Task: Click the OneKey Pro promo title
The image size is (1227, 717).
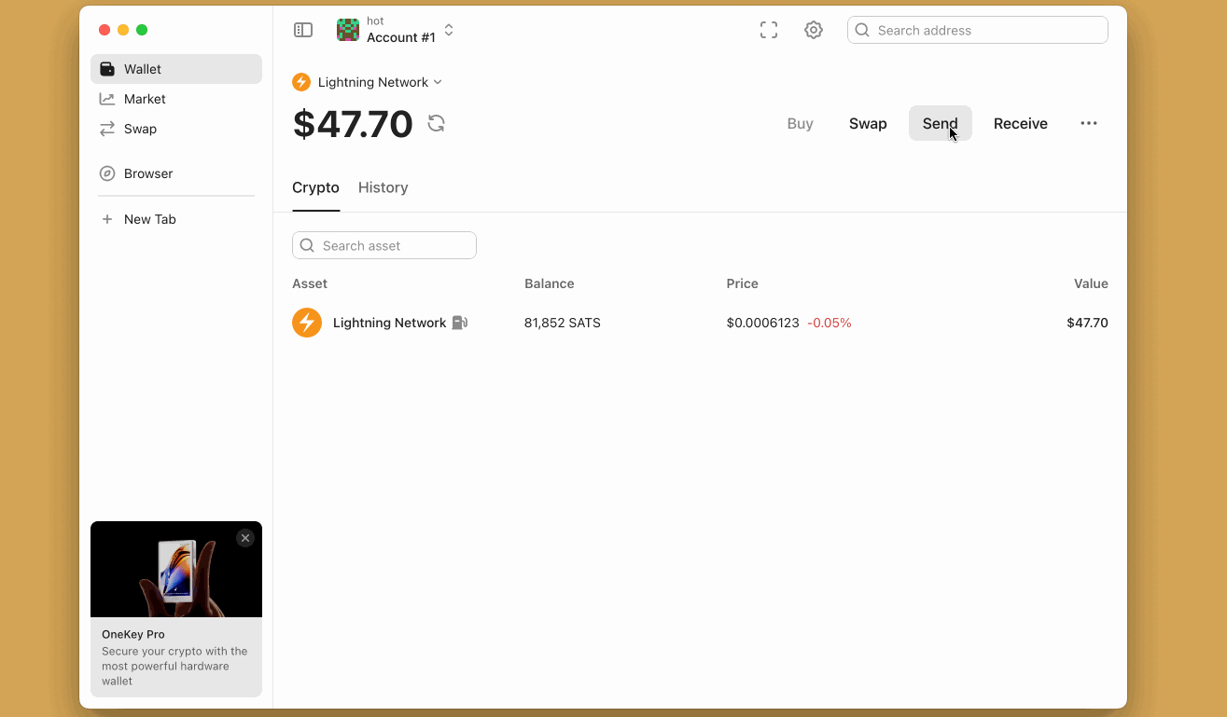Action: click(x=133, y=634)
